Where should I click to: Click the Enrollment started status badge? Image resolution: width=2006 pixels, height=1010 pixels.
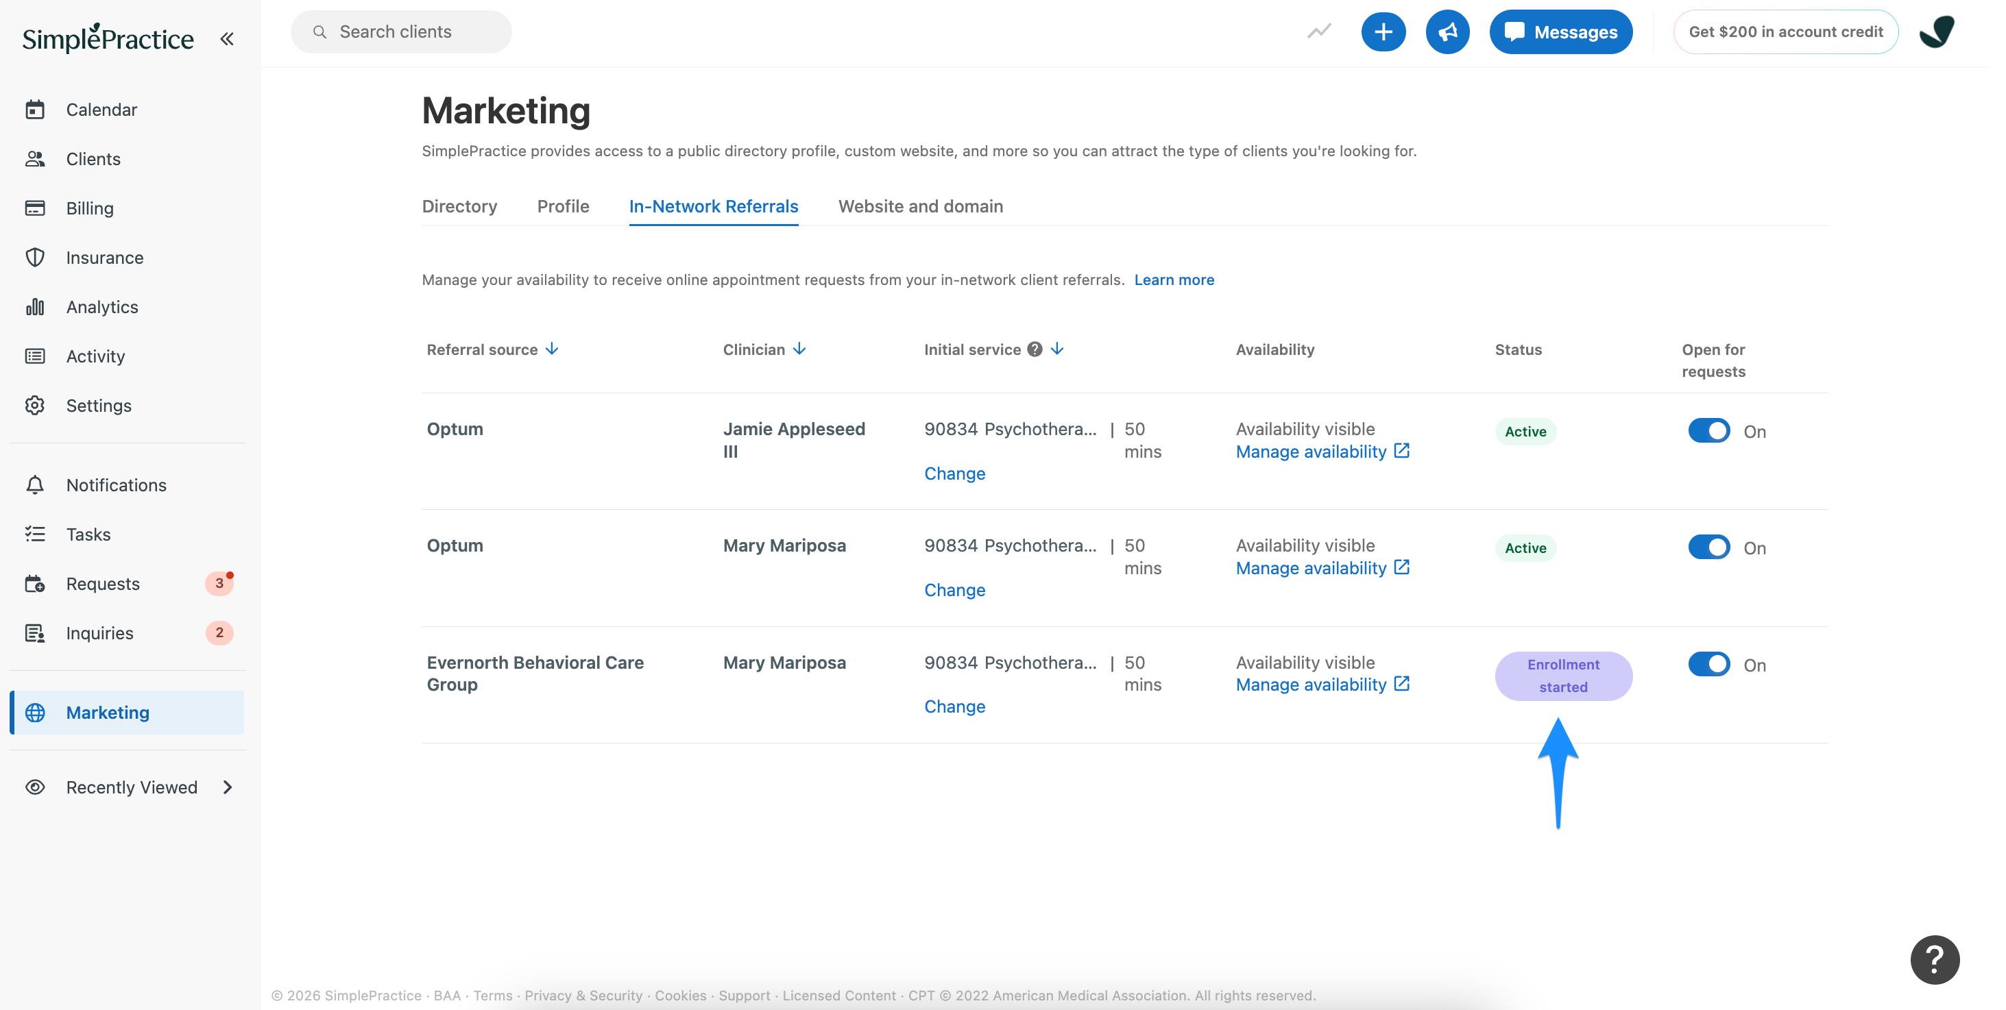1563,676
